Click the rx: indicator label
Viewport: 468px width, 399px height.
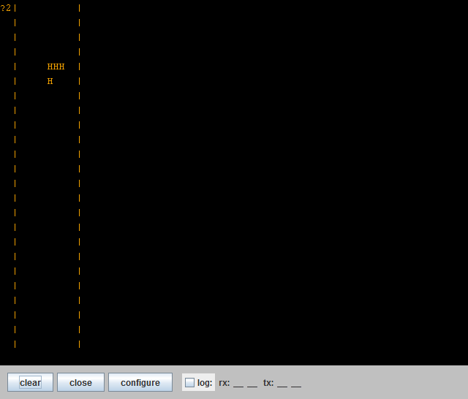224,383
